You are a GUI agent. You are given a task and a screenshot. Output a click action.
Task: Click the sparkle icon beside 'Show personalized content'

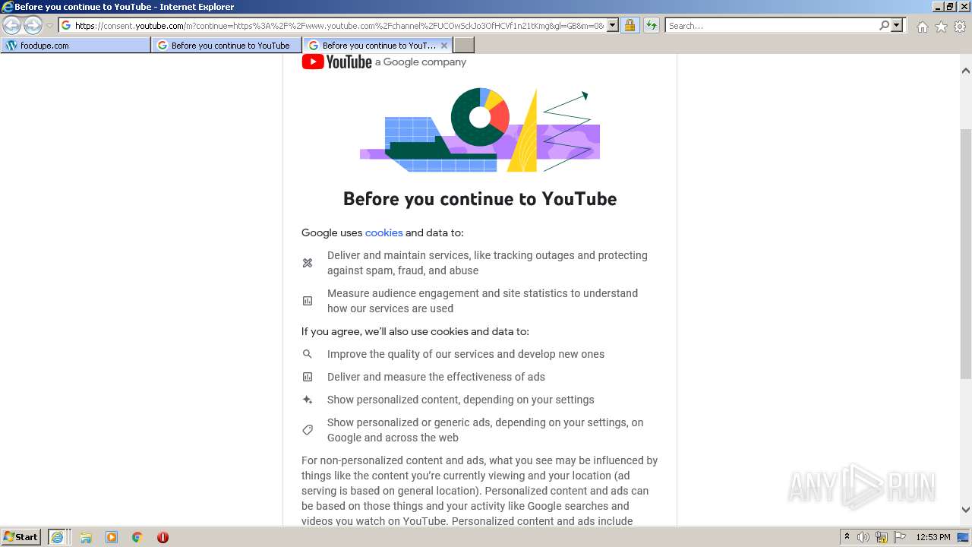point(308,400)
